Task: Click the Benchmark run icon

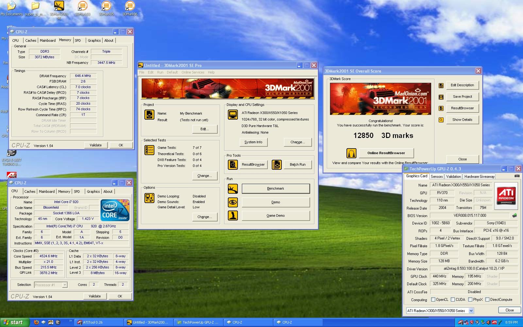Action: [233, 189]
